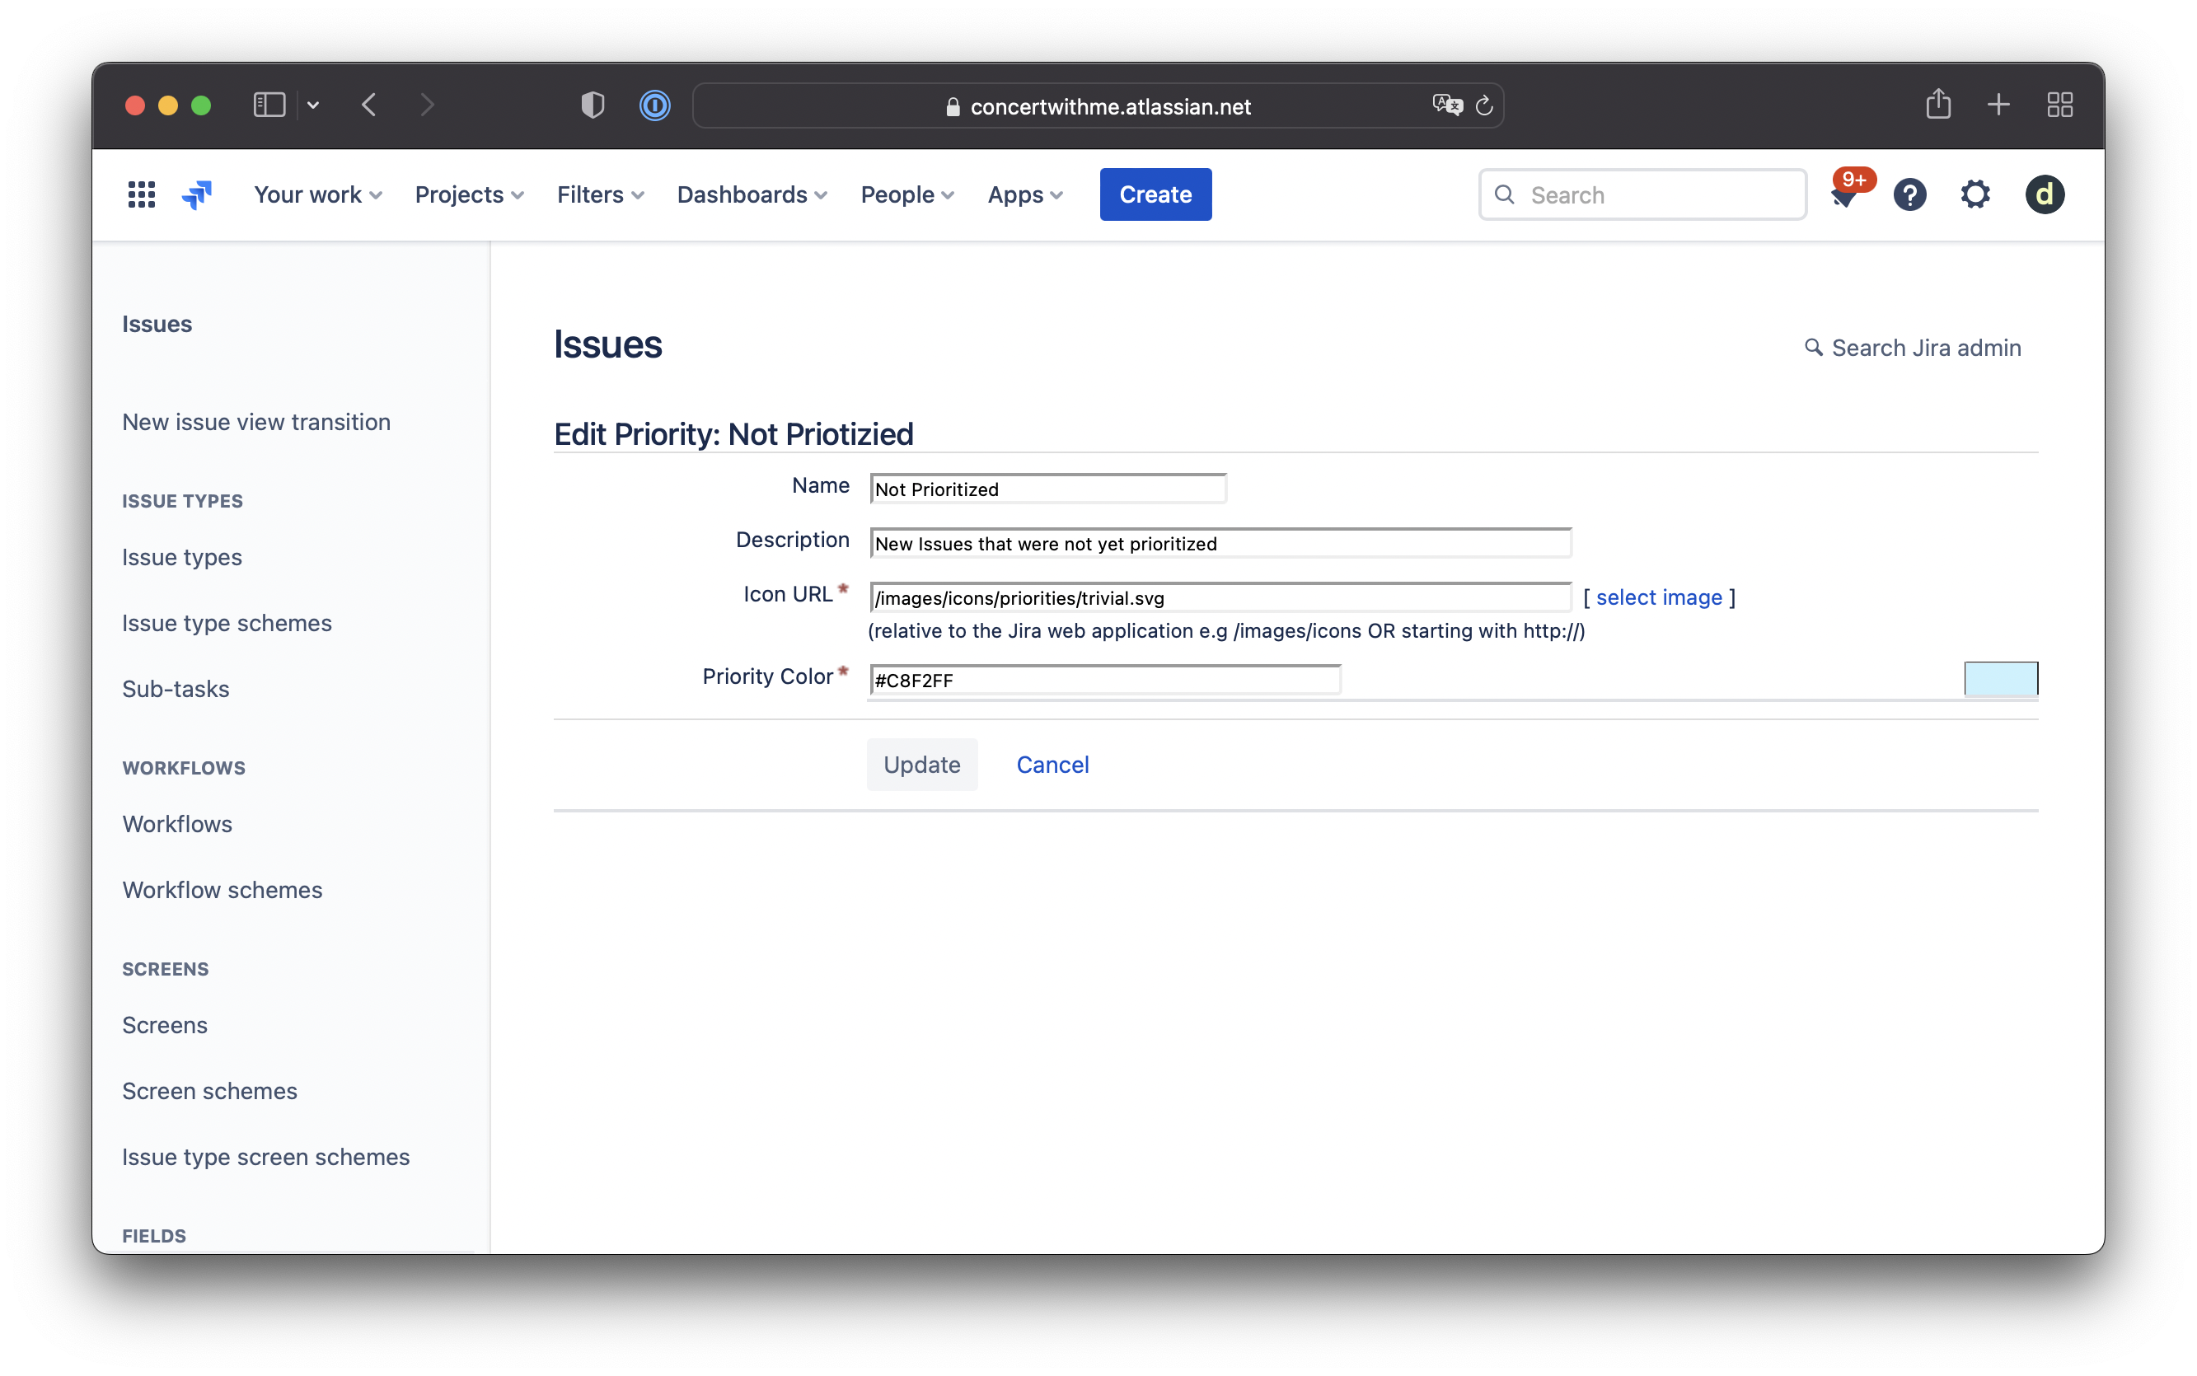The width and height of the screenshot is (2197, 1376).
Task: Open Issue types in left sidebar
Action: pos(182,555)
